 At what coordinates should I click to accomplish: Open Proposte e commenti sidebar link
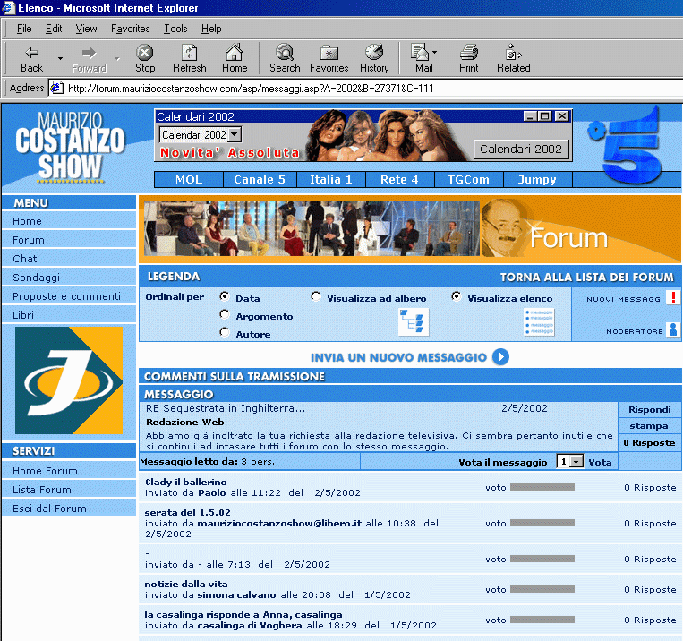(x=66, y=296)
